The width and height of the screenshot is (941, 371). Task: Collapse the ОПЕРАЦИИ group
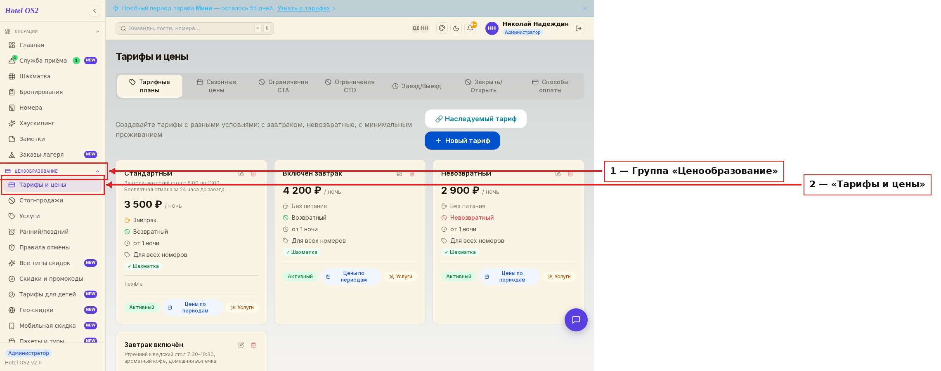pos(52,31)
